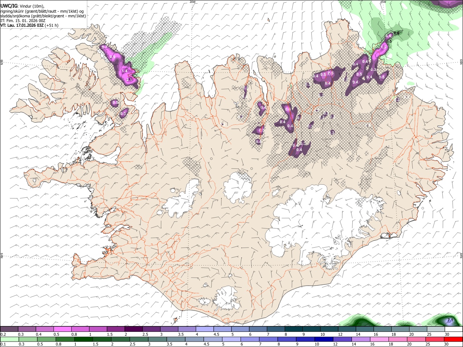Select the upper legend swatch labeled 0.3
Screen dimensions: 463x347
(27, 329)
